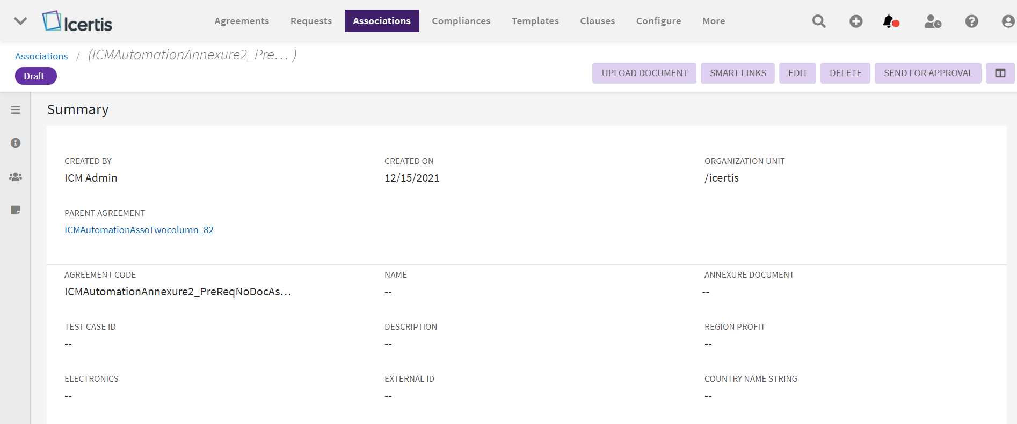
Task: Click Send For Approval
Action: point(927,73)
